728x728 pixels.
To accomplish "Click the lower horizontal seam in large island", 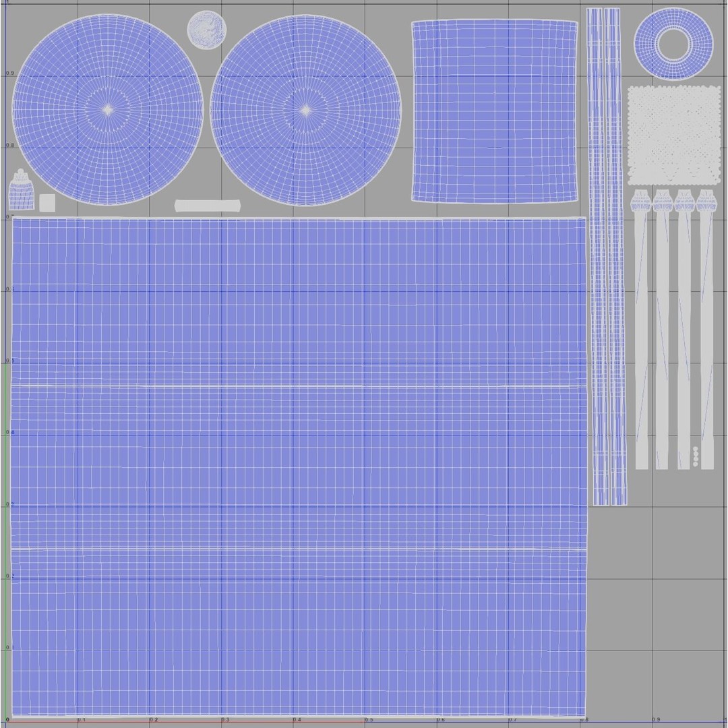I will (299, 549).
